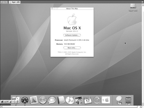Viewport: 144px width, 108px height.
Task: Open the Trash in the Dock
Action: 128,100
